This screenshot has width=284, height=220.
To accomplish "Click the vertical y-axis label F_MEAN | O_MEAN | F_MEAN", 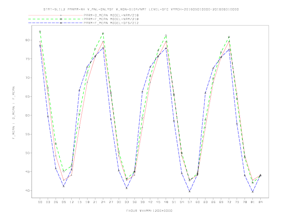I will tap(14, 113).
